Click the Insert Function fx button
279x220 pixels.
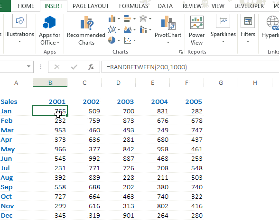click(x=91, y=67)
